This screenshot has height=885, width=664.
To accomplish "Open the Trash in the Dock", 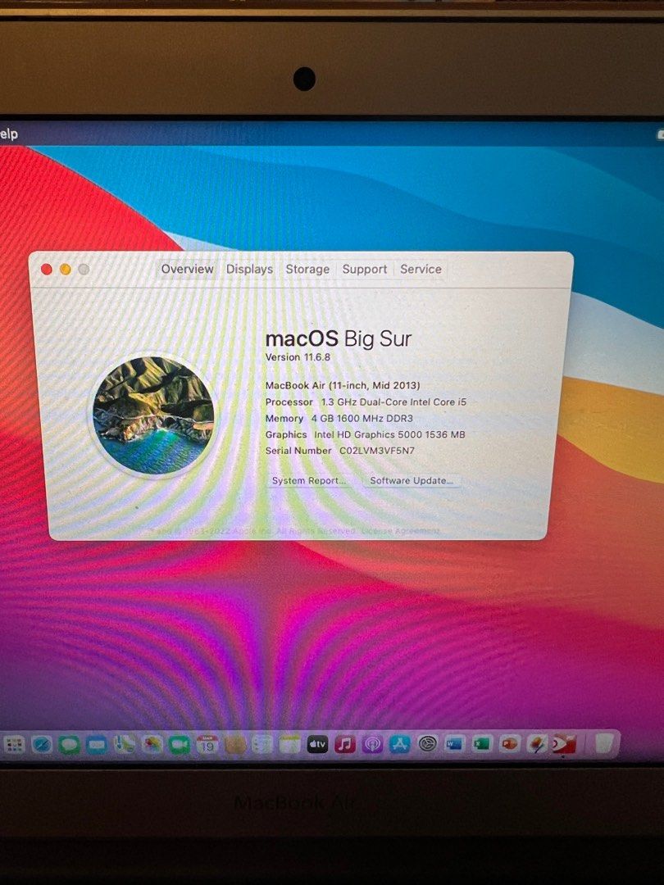I will coord(603,744).
